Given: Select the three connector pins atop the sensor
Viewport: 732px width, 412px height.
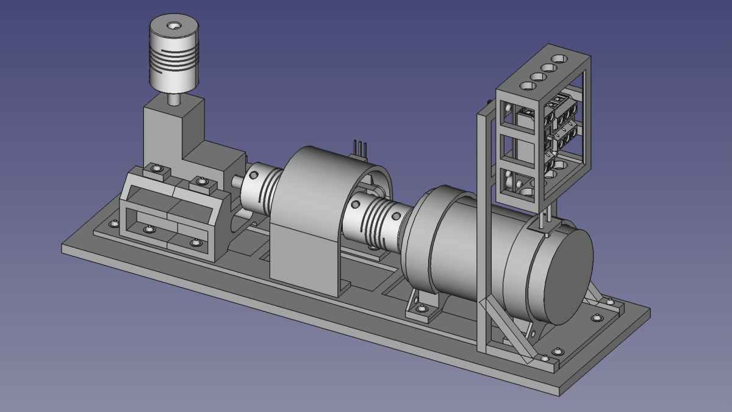Looking at the screenshot, I should [360, 150].
